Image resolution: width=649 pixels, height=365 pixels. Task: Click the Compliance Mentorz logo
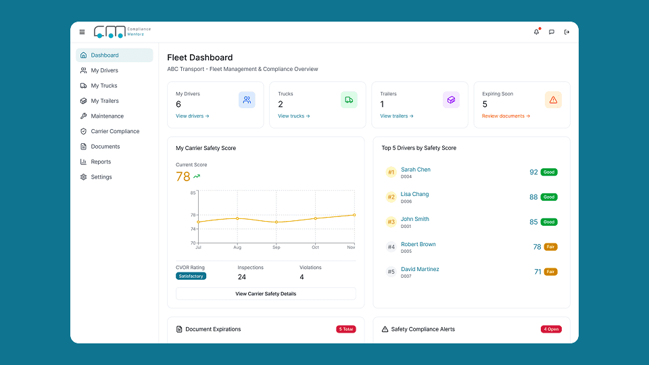coord(122,32)
